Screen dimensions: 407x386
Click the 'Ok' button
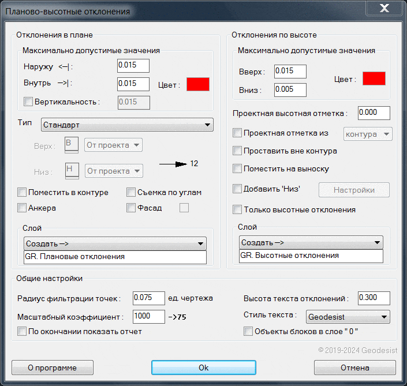click(x=203, y=368)
